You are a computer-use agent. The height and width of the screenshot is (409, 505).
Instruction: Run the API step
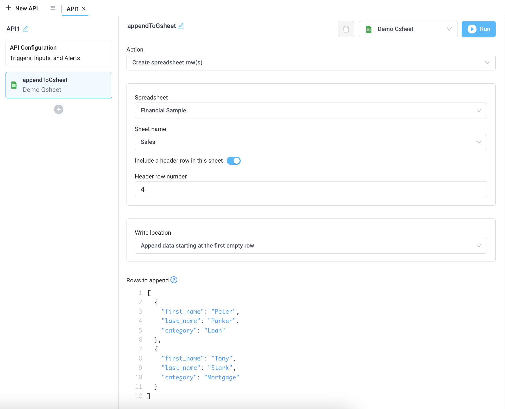click(478, 29)
